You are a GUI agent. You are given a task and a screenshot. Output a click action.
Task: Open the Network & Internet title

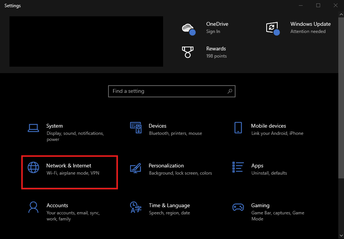coord(69,166)
